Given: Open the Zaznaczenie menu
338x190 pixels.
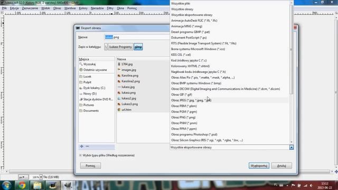Looking at the screenshot, I should coord(30,8).
